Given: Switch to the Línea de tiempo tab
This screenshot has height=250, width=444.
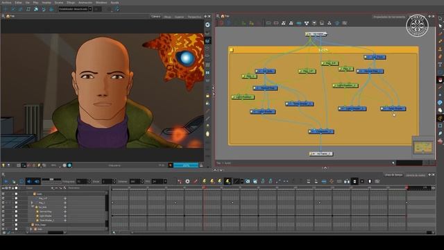Looking at the screenshot, I should click(x=393, y=175).
